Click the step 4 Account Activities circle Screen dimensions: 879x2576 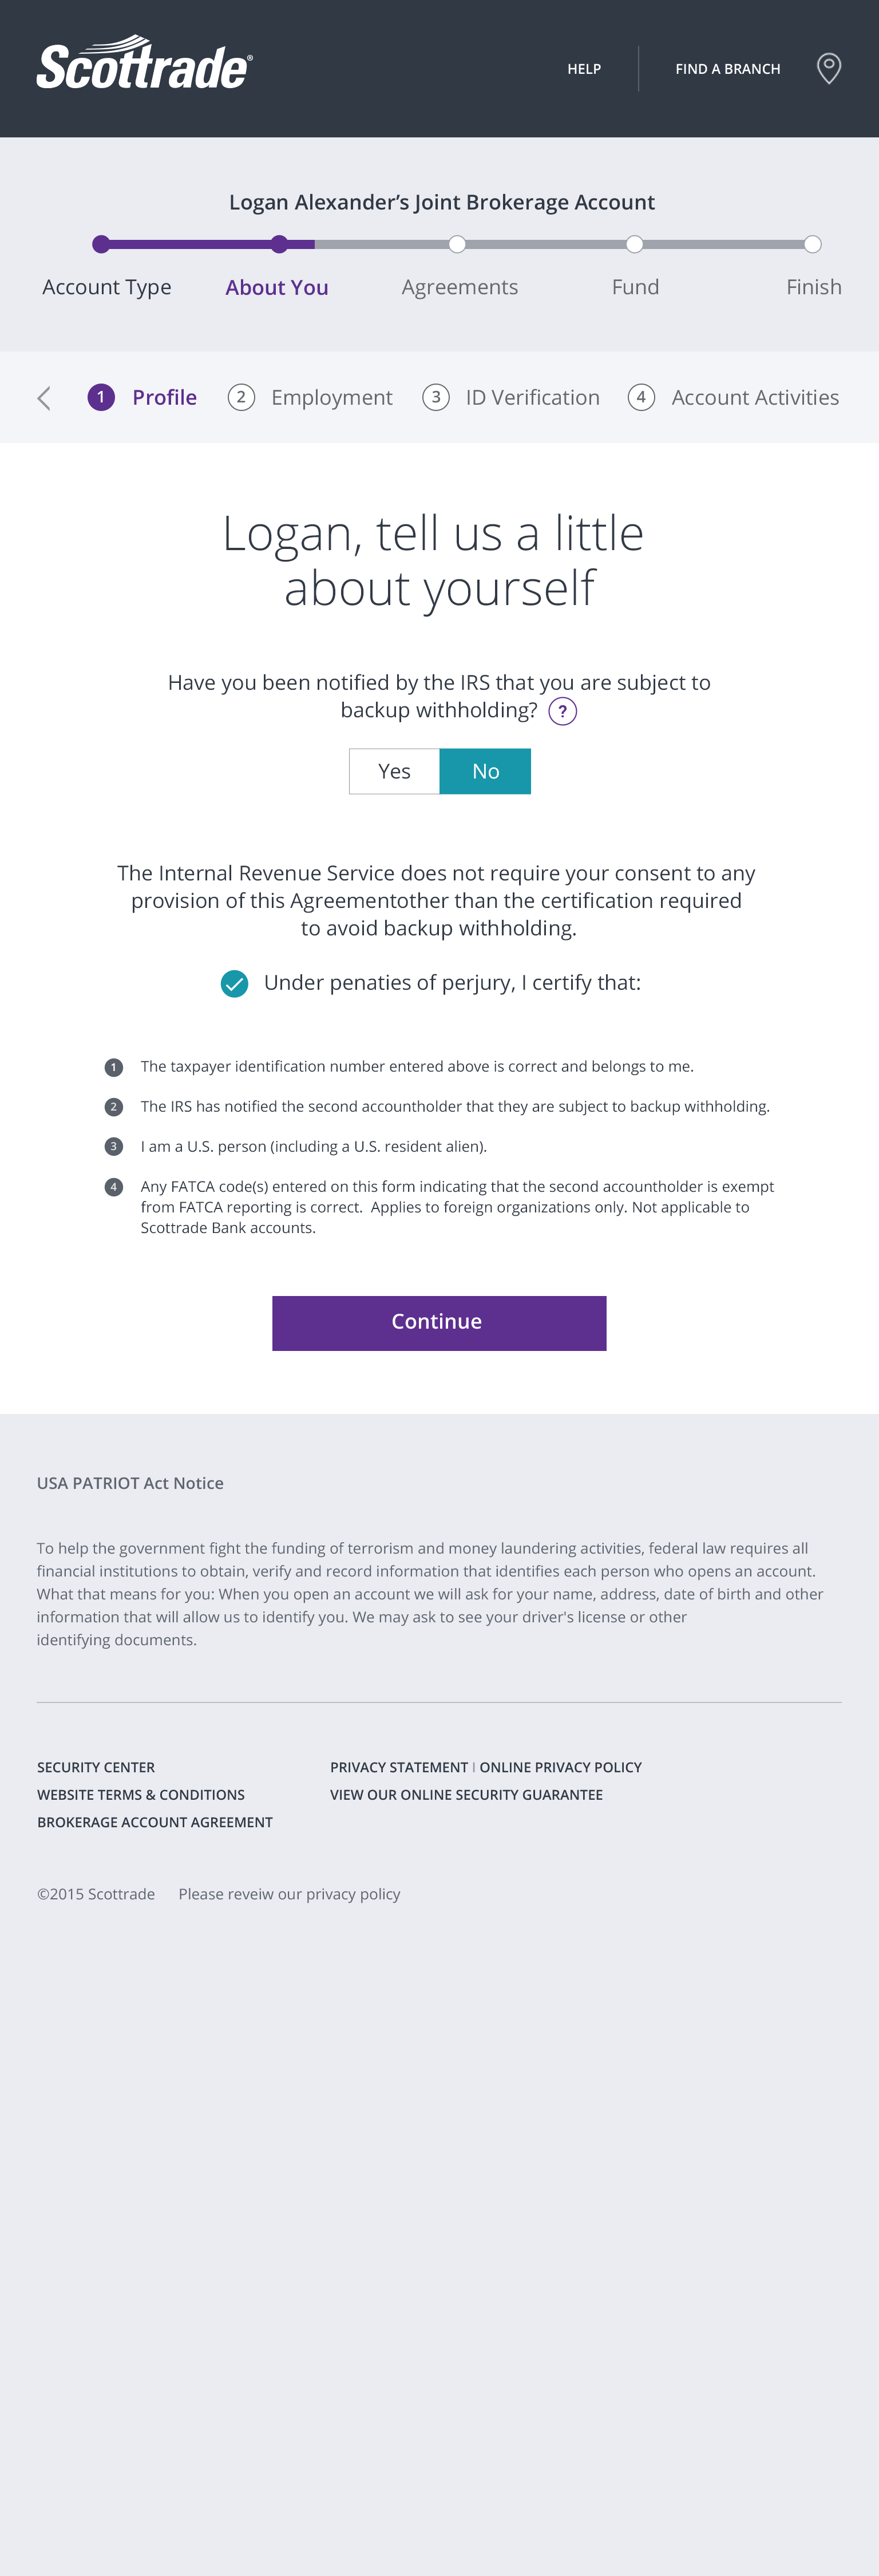click(641, 397)
